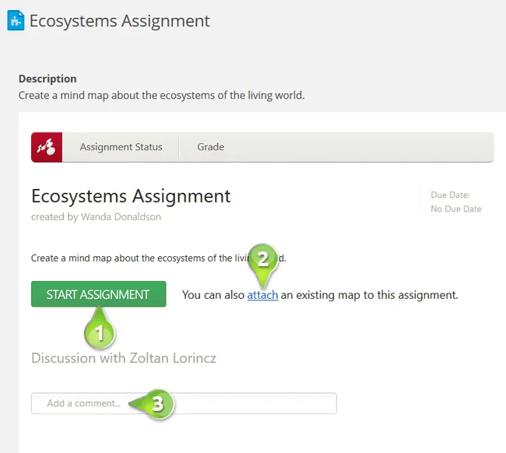Click the green number 1 callout marker
This screenshot has height=453, width=506.
(99, 334)
